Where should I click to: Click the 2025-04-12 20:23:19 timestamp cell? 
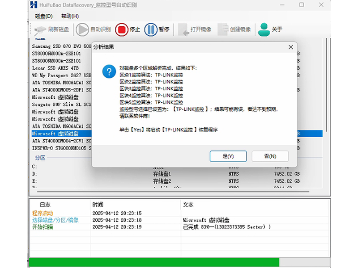[x=117, y=227]
